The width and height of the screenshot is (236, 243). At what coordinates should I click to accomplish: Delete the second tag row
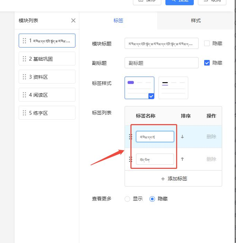point(211,159)
